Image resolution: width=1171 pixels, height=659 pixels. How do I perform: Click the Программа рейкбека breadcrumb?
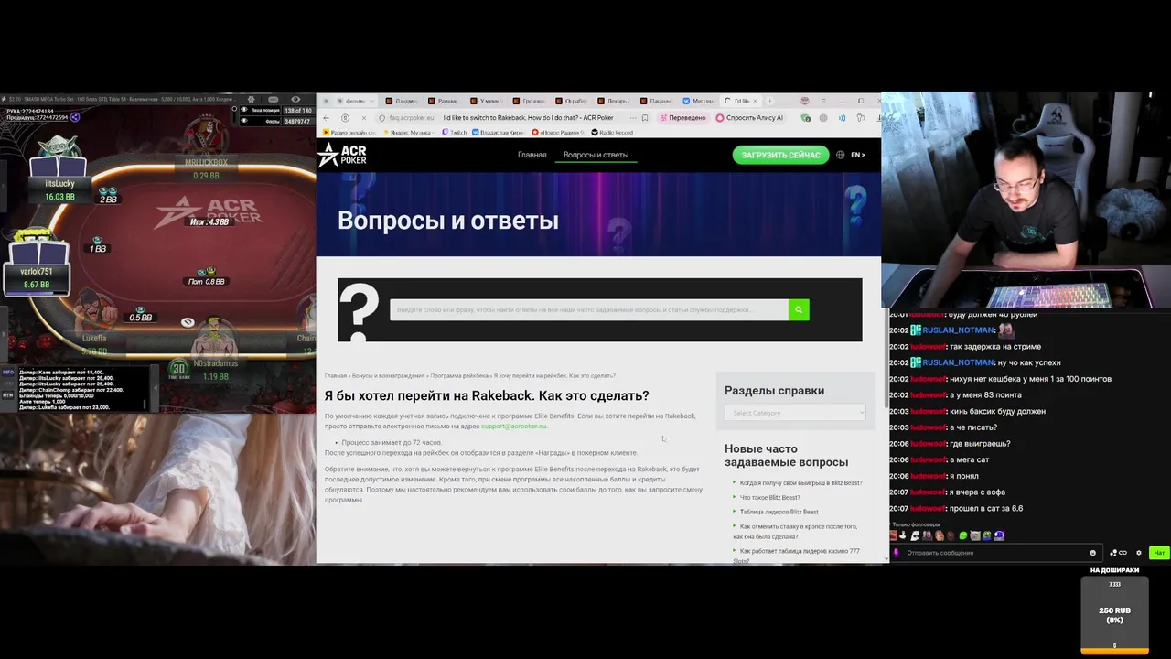coord(460,376)
